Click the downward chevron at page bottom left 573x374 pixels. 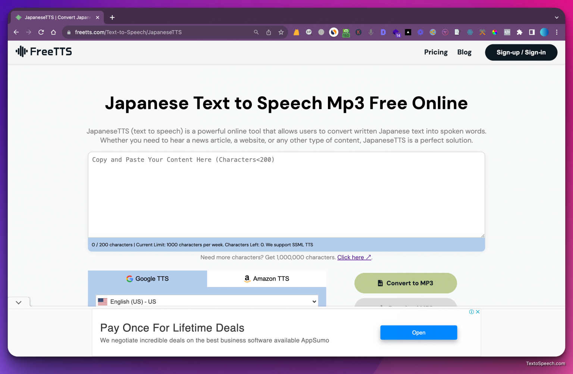pos(18,302)
